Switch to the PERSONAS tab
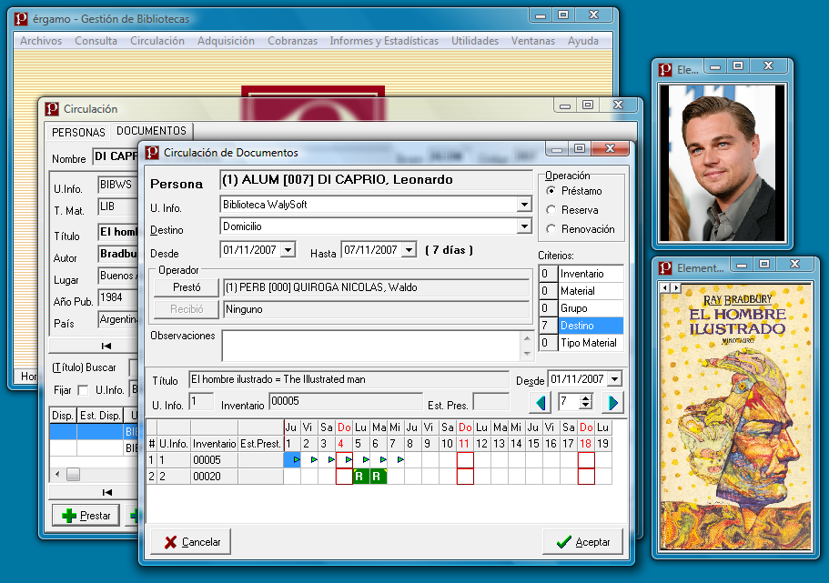The height and width of the screenshot is (583, 829). point(78,132)
